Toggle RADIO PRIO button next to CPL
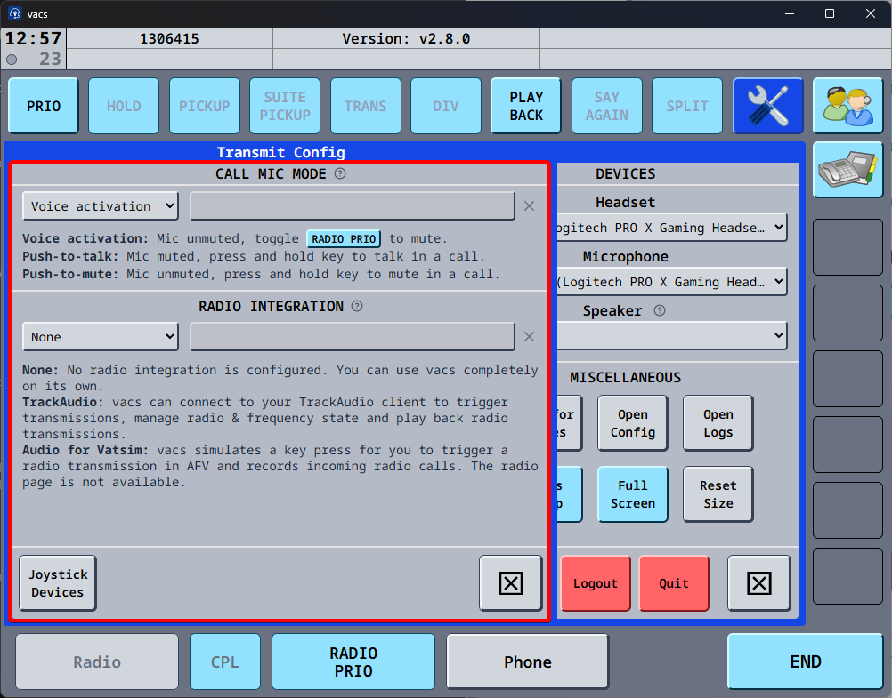The image size is (892, 698). (x=353, y=662)
